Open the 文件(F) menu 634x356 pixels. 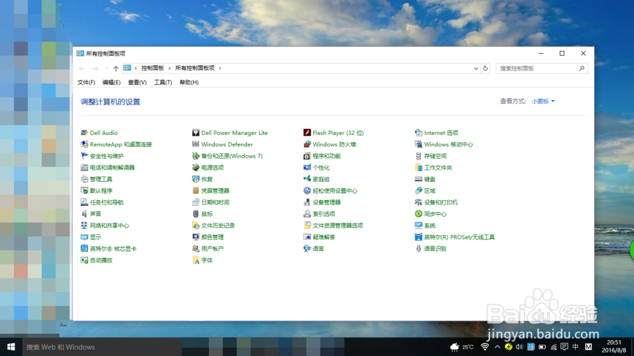pyautogui.click(x=86, y=82)
